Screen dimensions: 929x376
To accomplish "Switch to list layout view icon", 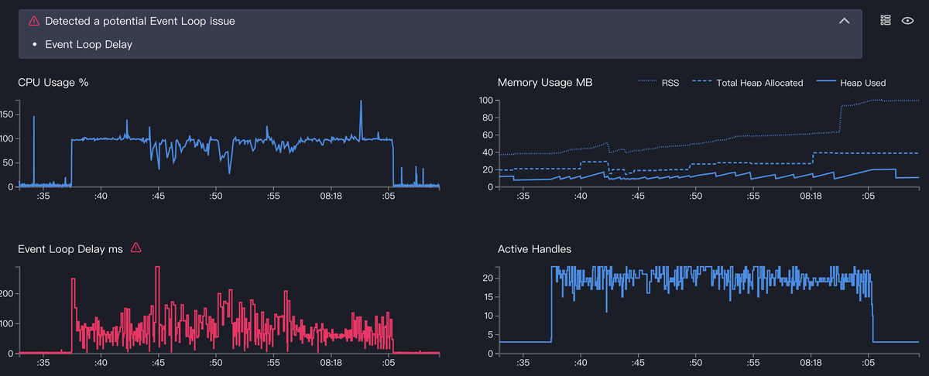I will coord(886,20).
